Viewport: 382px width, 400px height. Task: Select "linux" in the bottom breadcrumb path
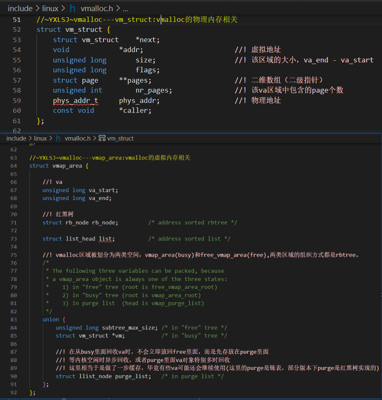40,138
